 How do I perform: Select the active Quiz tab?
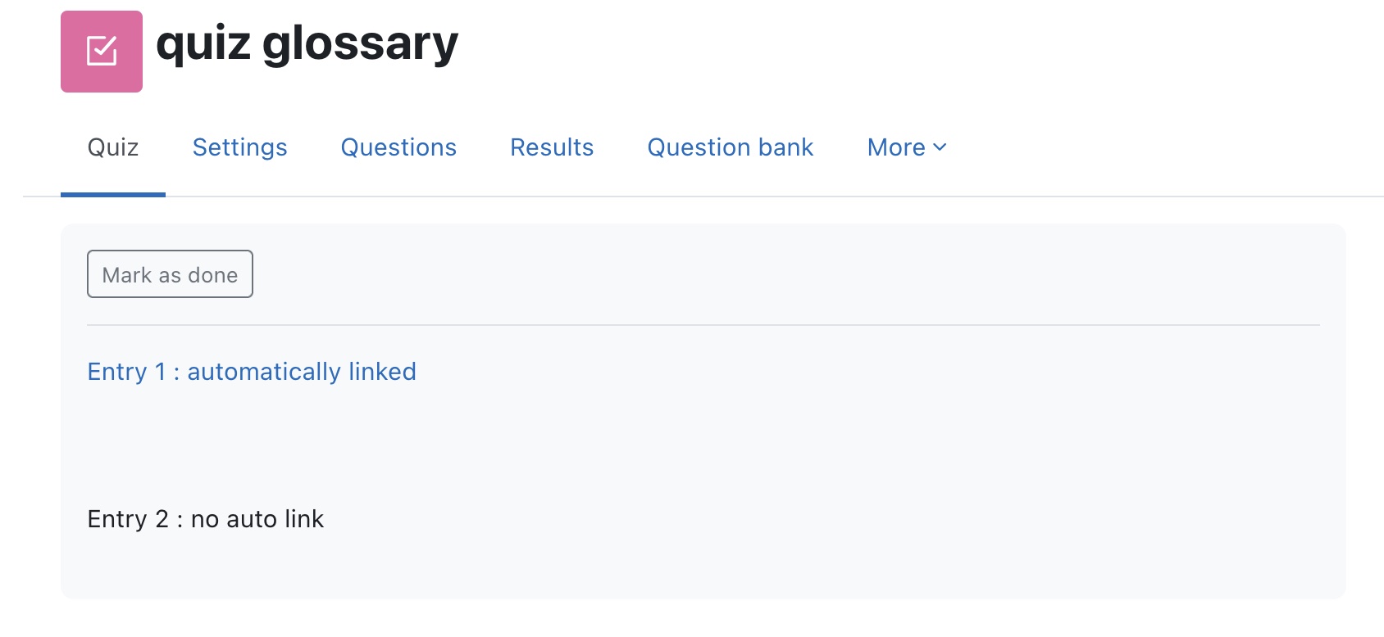click(x=113, y=147)
